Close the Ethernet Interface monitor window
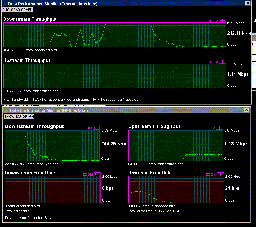Screen dimensions: 256x227 coord(248,3)
